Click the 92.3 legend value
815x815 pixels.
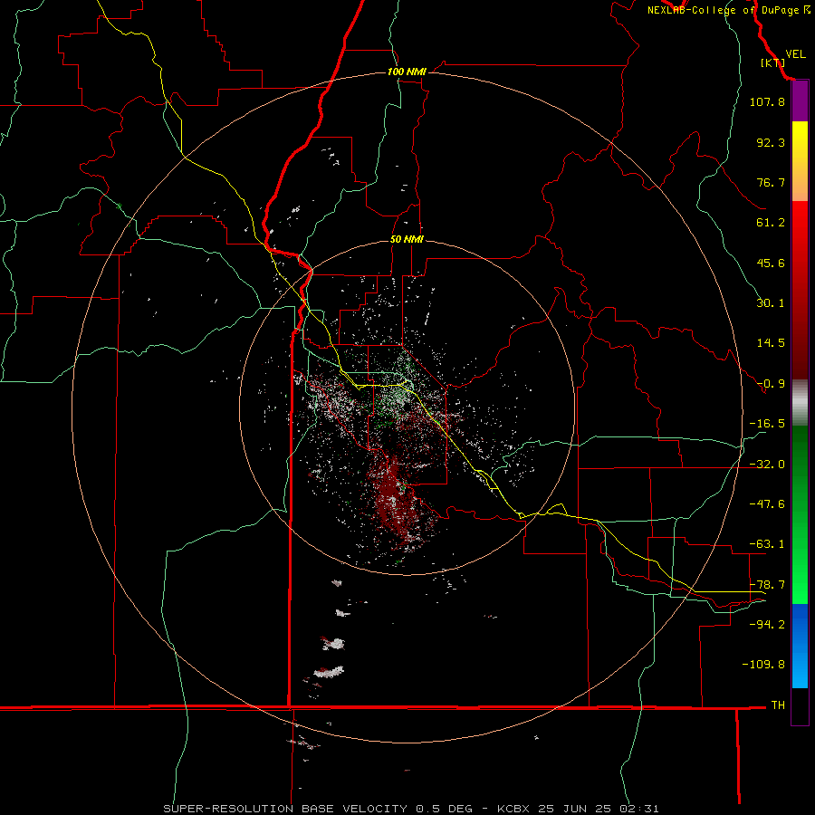pyautogui.click(x=771, y=142)
